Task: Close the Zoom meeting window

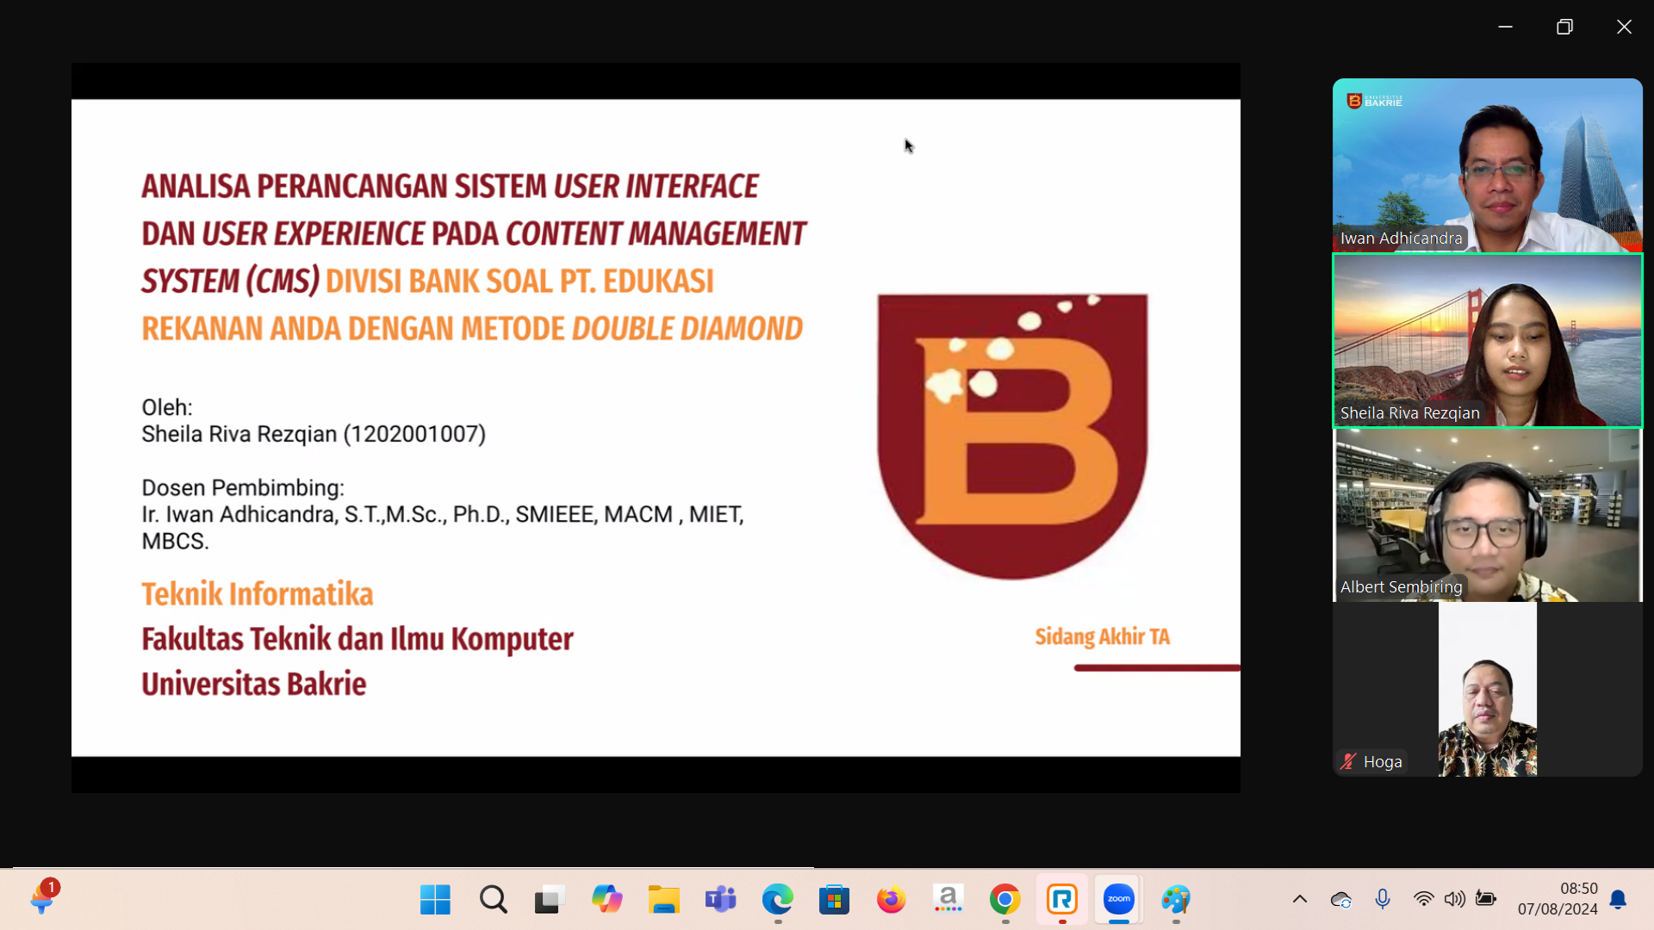Action: 1624,27
